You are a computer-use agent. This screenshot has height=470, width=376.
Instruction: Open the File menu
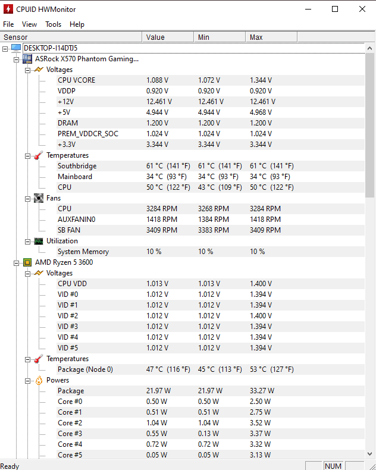pos(8,24)
